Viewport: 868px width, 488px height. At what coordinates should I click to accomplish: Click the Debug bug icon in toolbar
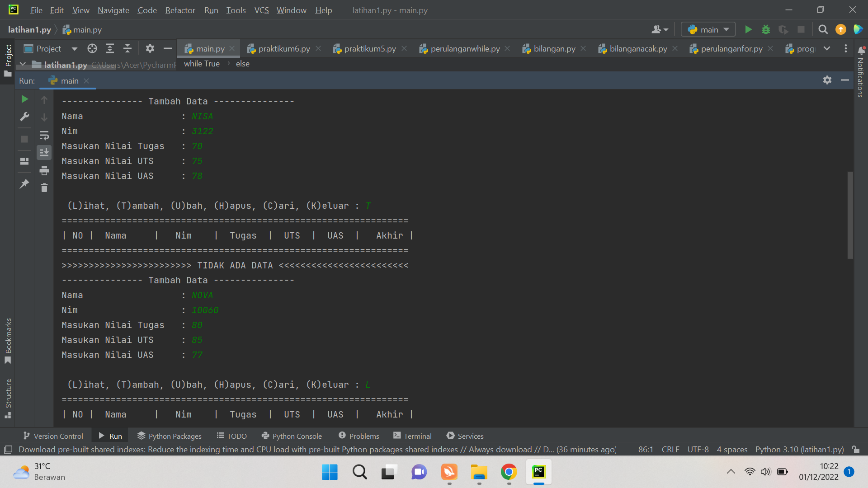point(765,30)
